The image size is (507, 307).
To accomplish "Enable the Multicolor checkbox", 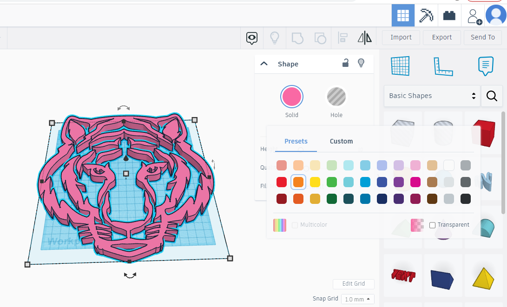I will 295,225.
